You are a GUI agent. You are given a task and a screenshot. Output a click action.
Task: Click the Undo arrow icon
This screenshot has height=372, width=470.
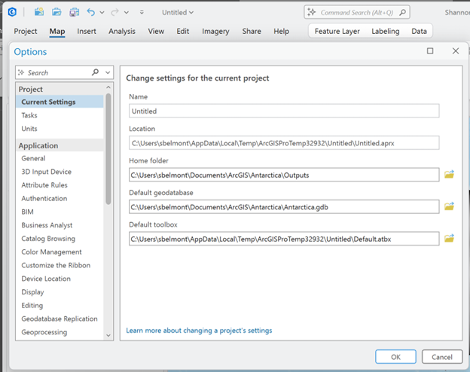(91, 12)
